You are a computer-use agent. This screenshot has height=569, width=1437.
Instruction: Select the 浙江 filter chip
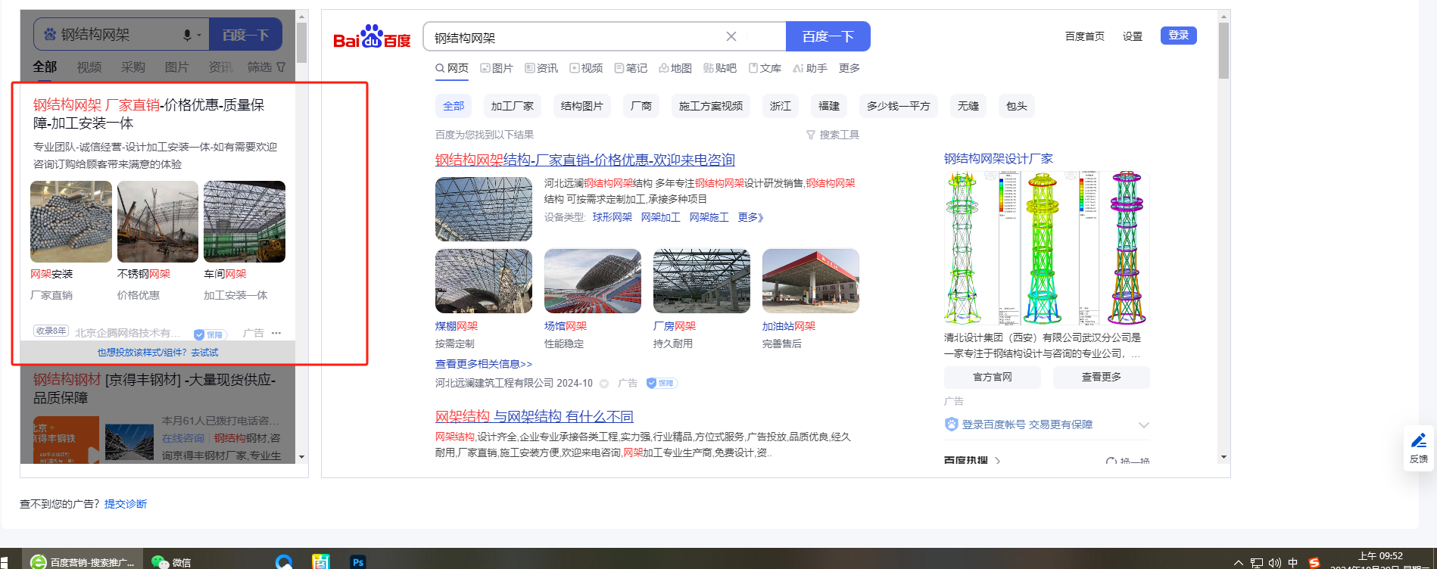point(781,106)
